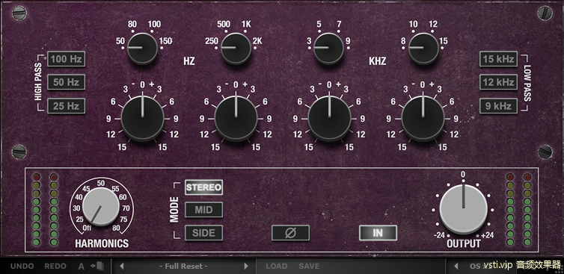
Task: Enable the 100 Hz high pass filter
Action: pos(66,59)
